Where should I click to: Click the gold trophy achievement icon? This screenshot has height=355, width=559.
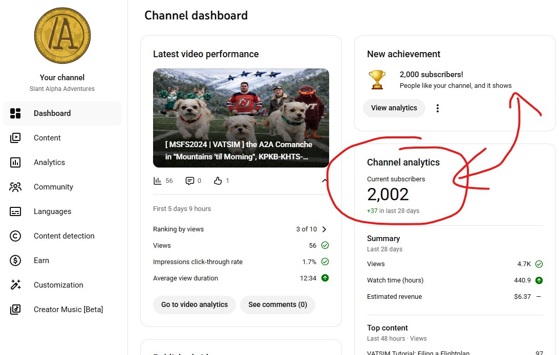coord(377,79)
